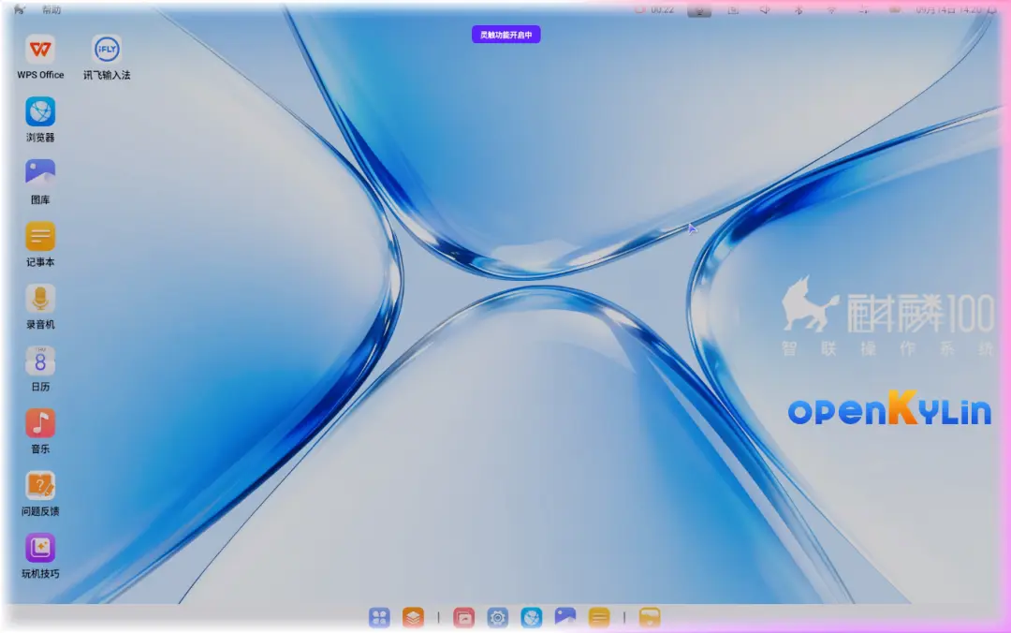Launch the 记事本 notepad desktop icon
The height and width of the screenshot is (633, 1011).
40,238
